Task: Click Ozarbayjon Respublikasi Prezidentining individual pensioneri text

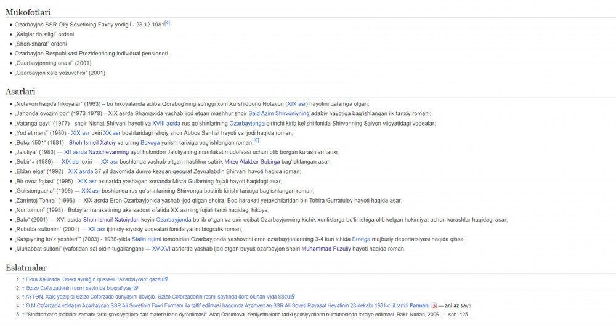Action: 92,54
